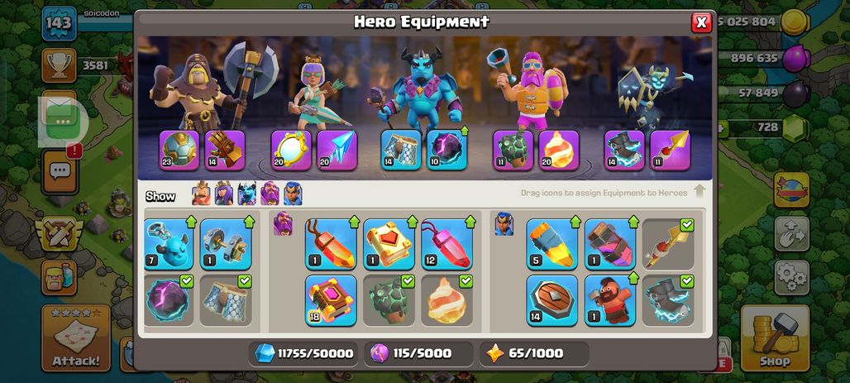Image resolution: width=850 pixels, height=383 pixels.
Task: Select the level 18 purple spell book equipment
Action: point(332,300)
